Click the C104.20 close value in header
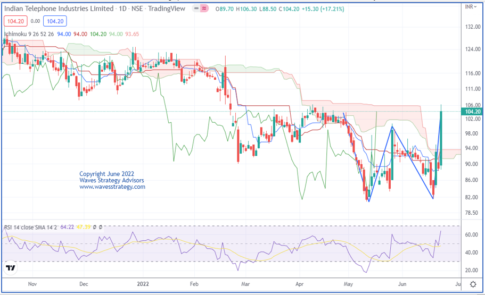 289,9
